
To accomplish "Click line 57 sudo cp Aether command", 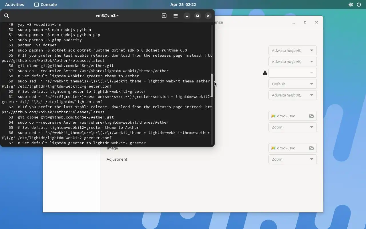I will point(93,71).
